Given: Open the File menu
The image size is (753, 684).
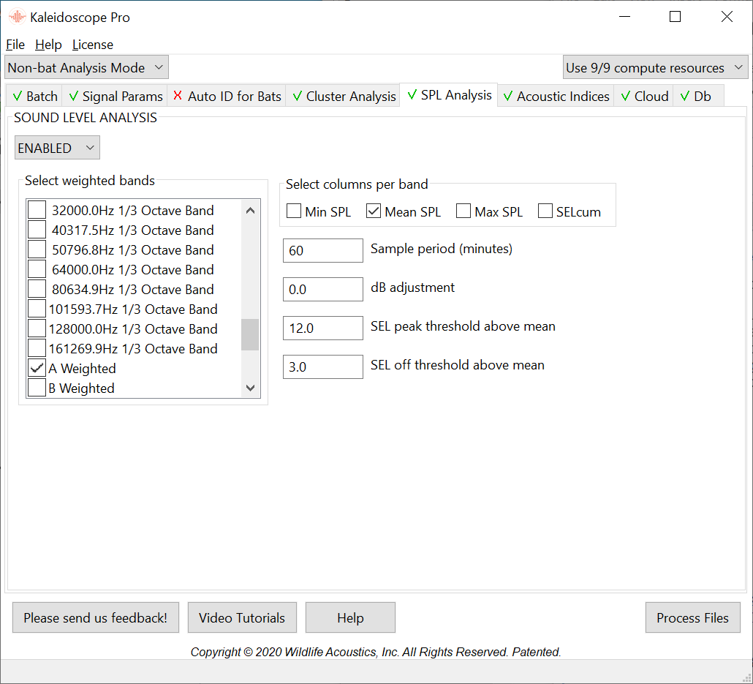Looking at the screenshot, I should [15, 45].
